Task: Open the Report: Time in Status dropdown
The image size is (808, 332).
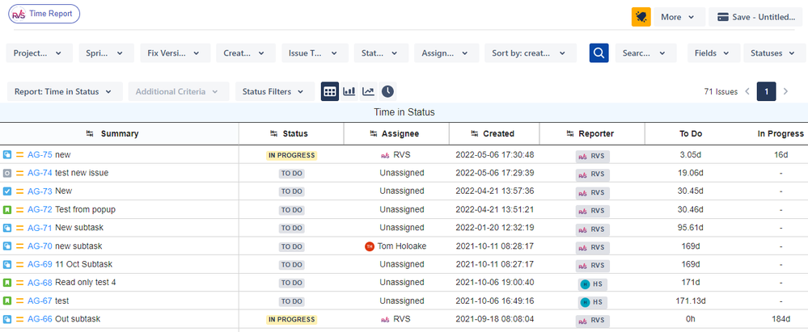Action: pyautogui.click(x=65, y=91)
